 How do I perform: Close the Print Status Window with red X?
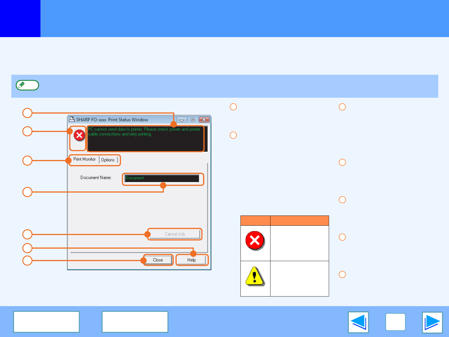pos(204,120)
